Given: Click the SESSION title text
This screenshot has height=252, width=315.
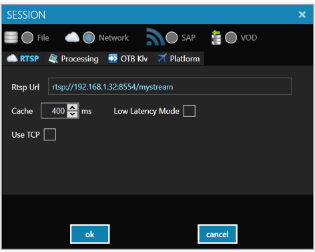Looking at the screenshot, I should point(26,15).
